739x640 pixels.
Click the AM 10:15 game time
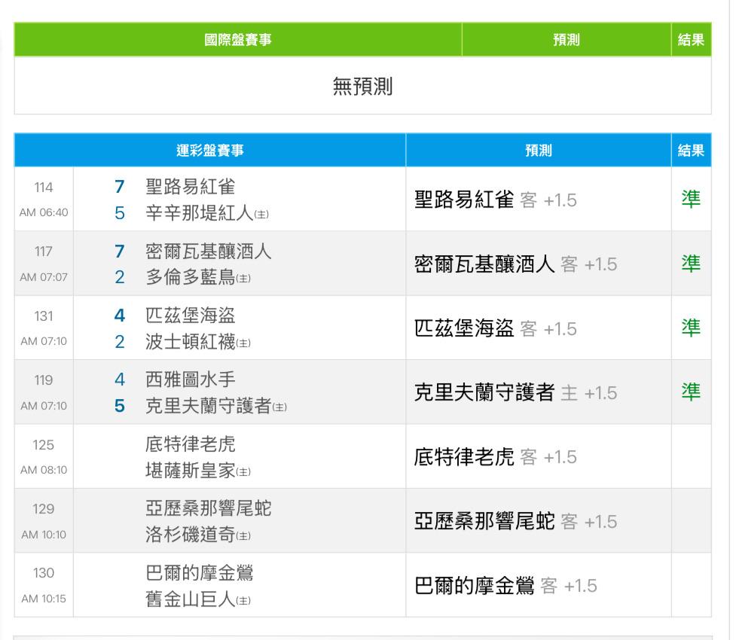point(44,599)
